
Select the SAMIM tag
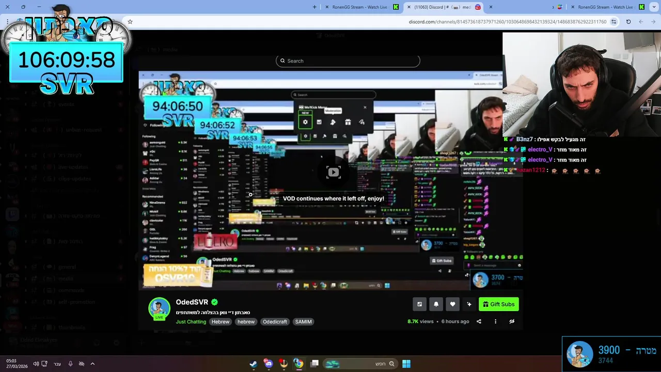[x=303, y=322]
